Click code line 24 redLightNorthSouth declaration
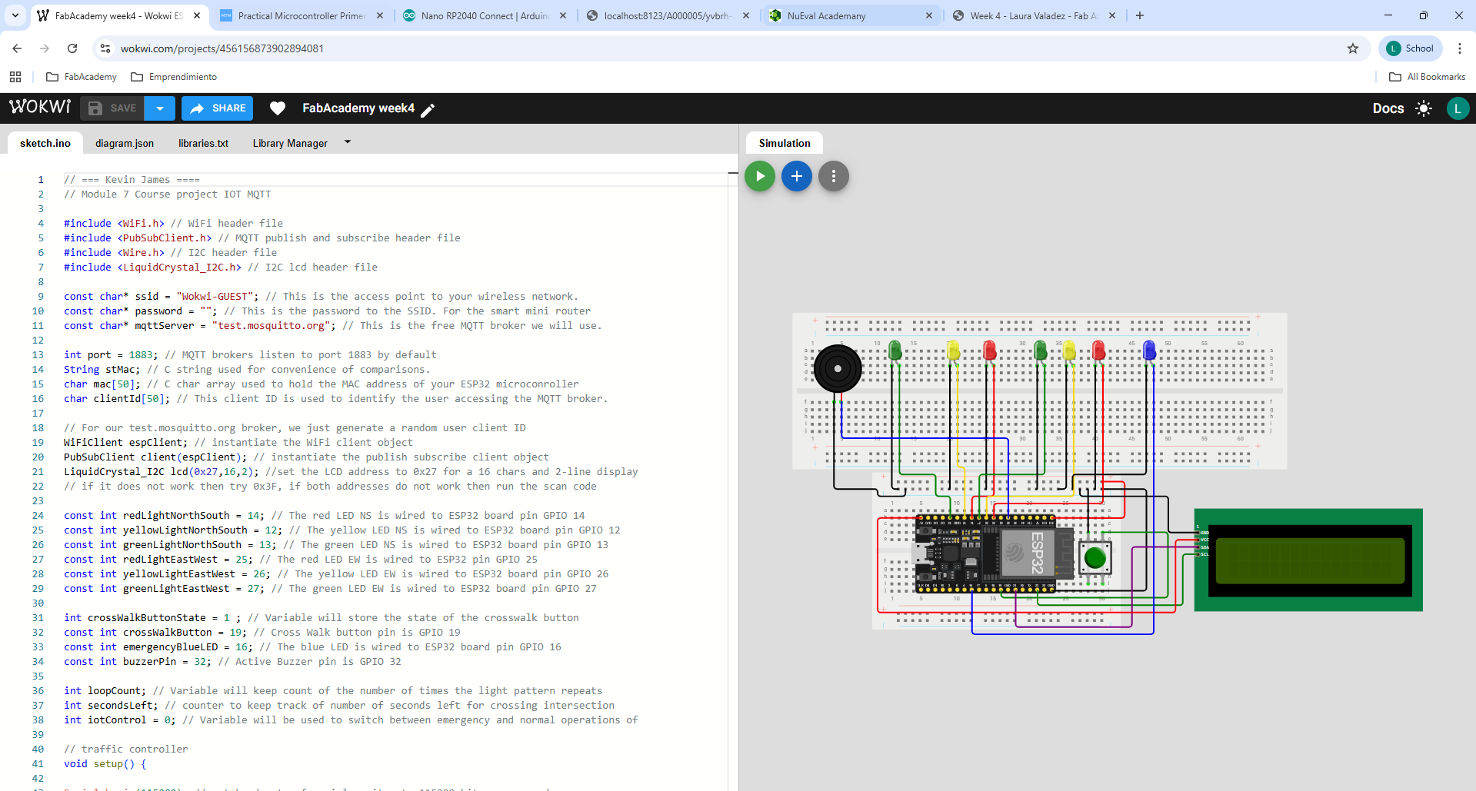Image resolution: width=1476 pixels, height=791 pixels. [x=324, y=516]
